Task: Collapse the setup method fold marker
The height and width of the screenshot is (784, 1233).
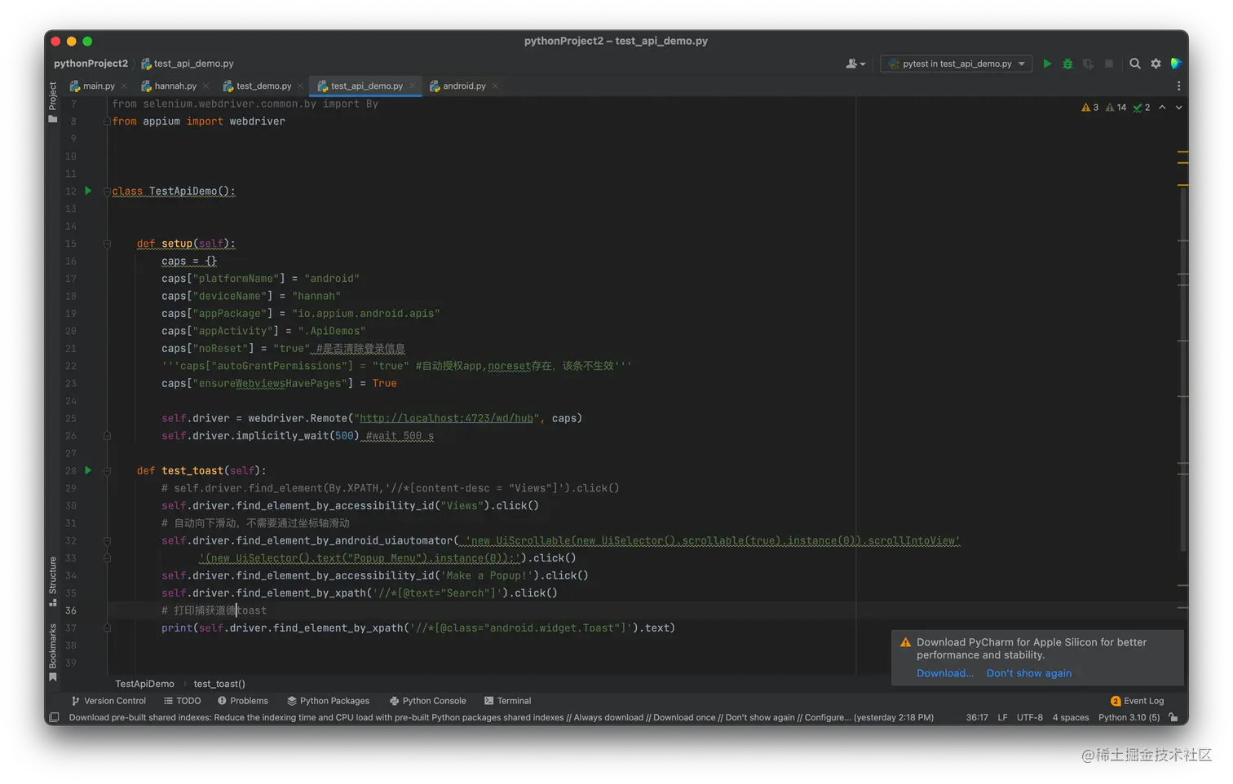Action: (x=107, y=244)
